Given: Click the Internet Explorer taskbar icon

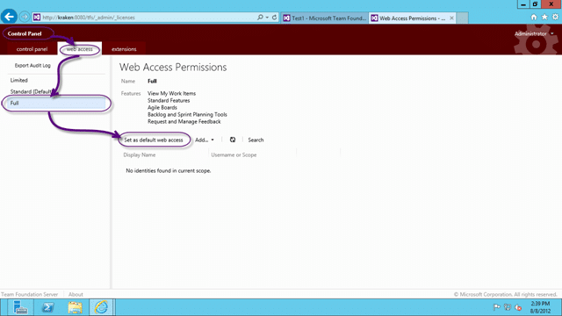Looking at the screenshot, I should [x=102, y=307].
